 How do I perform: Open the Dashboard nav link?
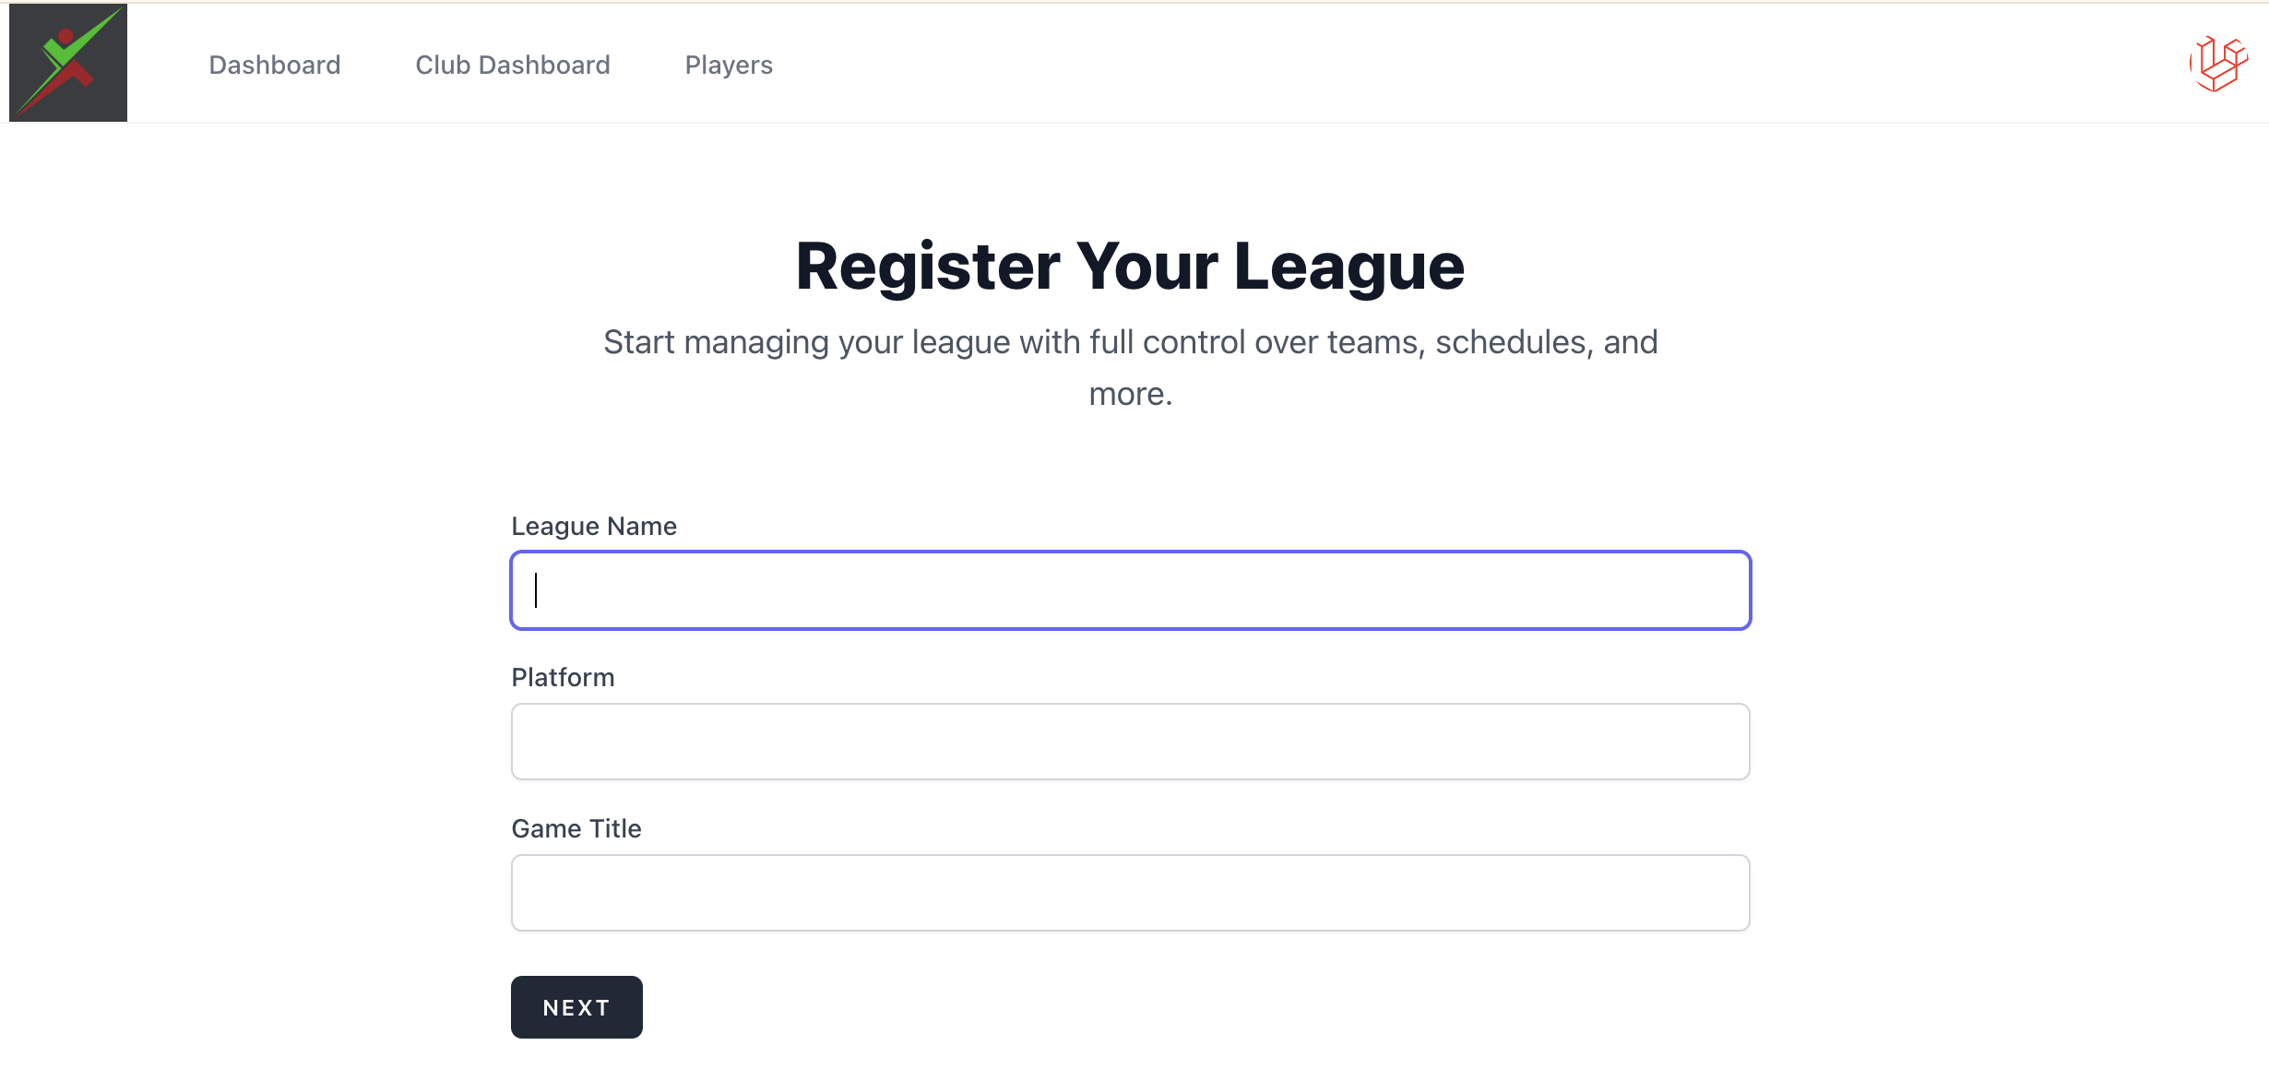coord(275,65)
